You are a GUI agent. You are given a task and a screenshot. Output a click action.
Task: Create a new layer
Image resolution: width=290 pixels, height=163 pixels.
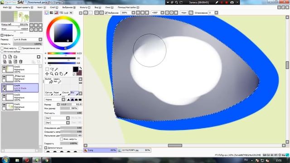(x=5, y=57)
